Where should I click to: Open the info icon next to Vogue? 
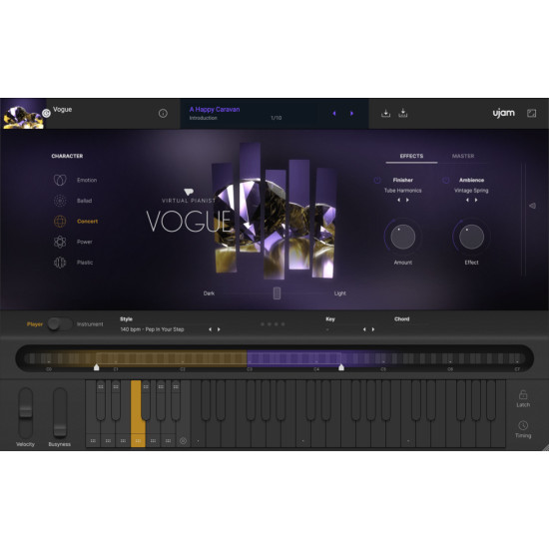(x=163, y=113)
